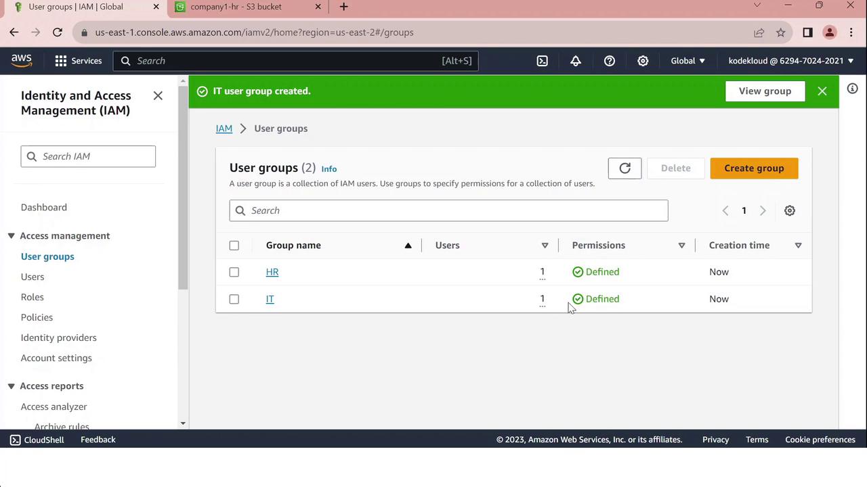Screen dimensions: 867x487
Task: Go to next page of user groups
Action: tap(763, 210)
